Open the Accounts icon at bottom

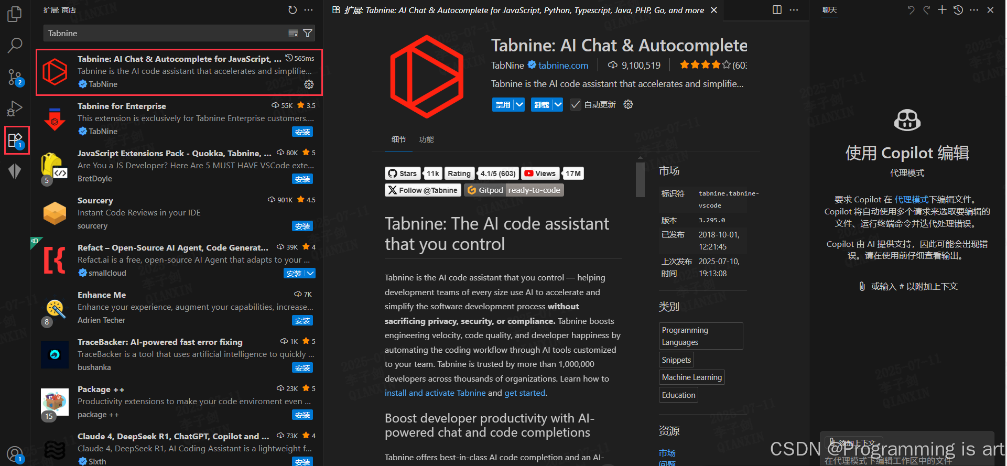[x=15, y=454]
